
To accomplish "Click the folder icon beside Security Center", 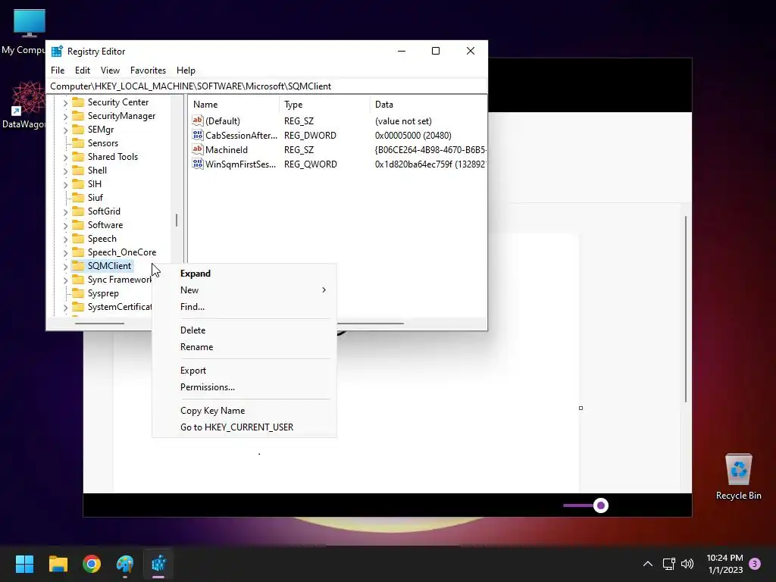I will coord(78,102).
